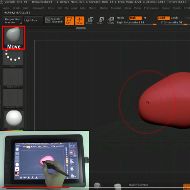The height and width of the screenshot is (190, 190).
Task: Open Projection Master
Action: click(x=13, y=21)
